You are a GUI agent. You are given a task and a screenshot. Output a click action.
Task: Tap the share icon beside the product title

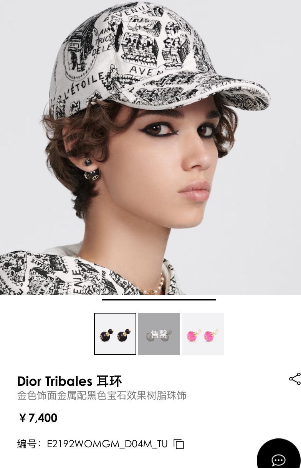click(294, 379)
